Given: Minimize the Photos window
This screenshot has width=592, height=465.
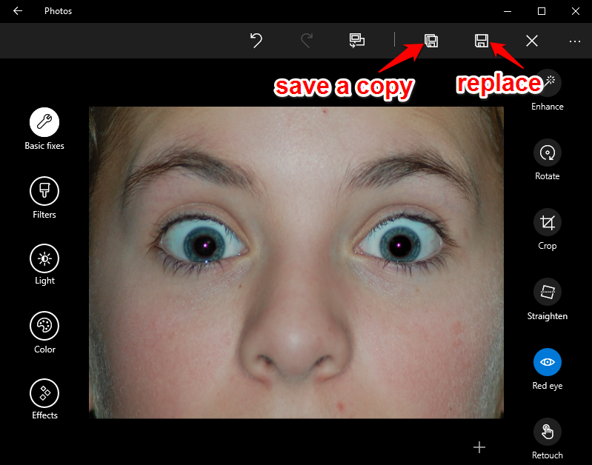Looking at the screenshot, I should (x=508, y=11).
